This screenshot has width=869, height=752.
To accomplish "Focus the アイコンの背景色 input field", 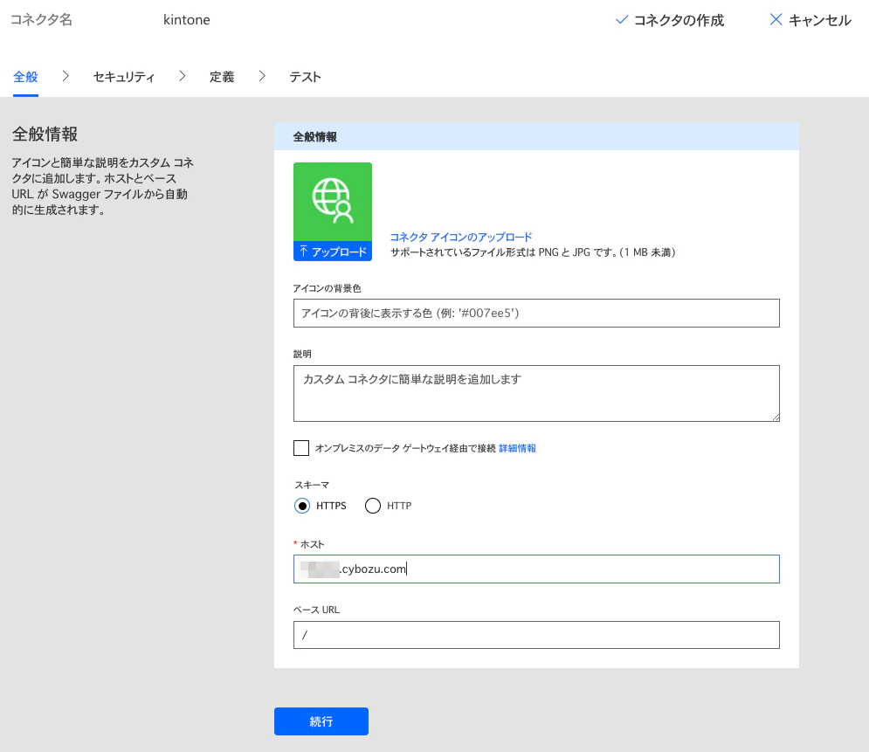I will (x=536, y=313).
